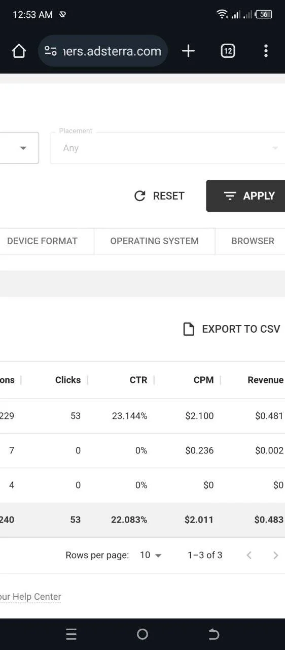Screen dimensions: 285x650
Task: Tap the browser home icon
Action: 19,51
